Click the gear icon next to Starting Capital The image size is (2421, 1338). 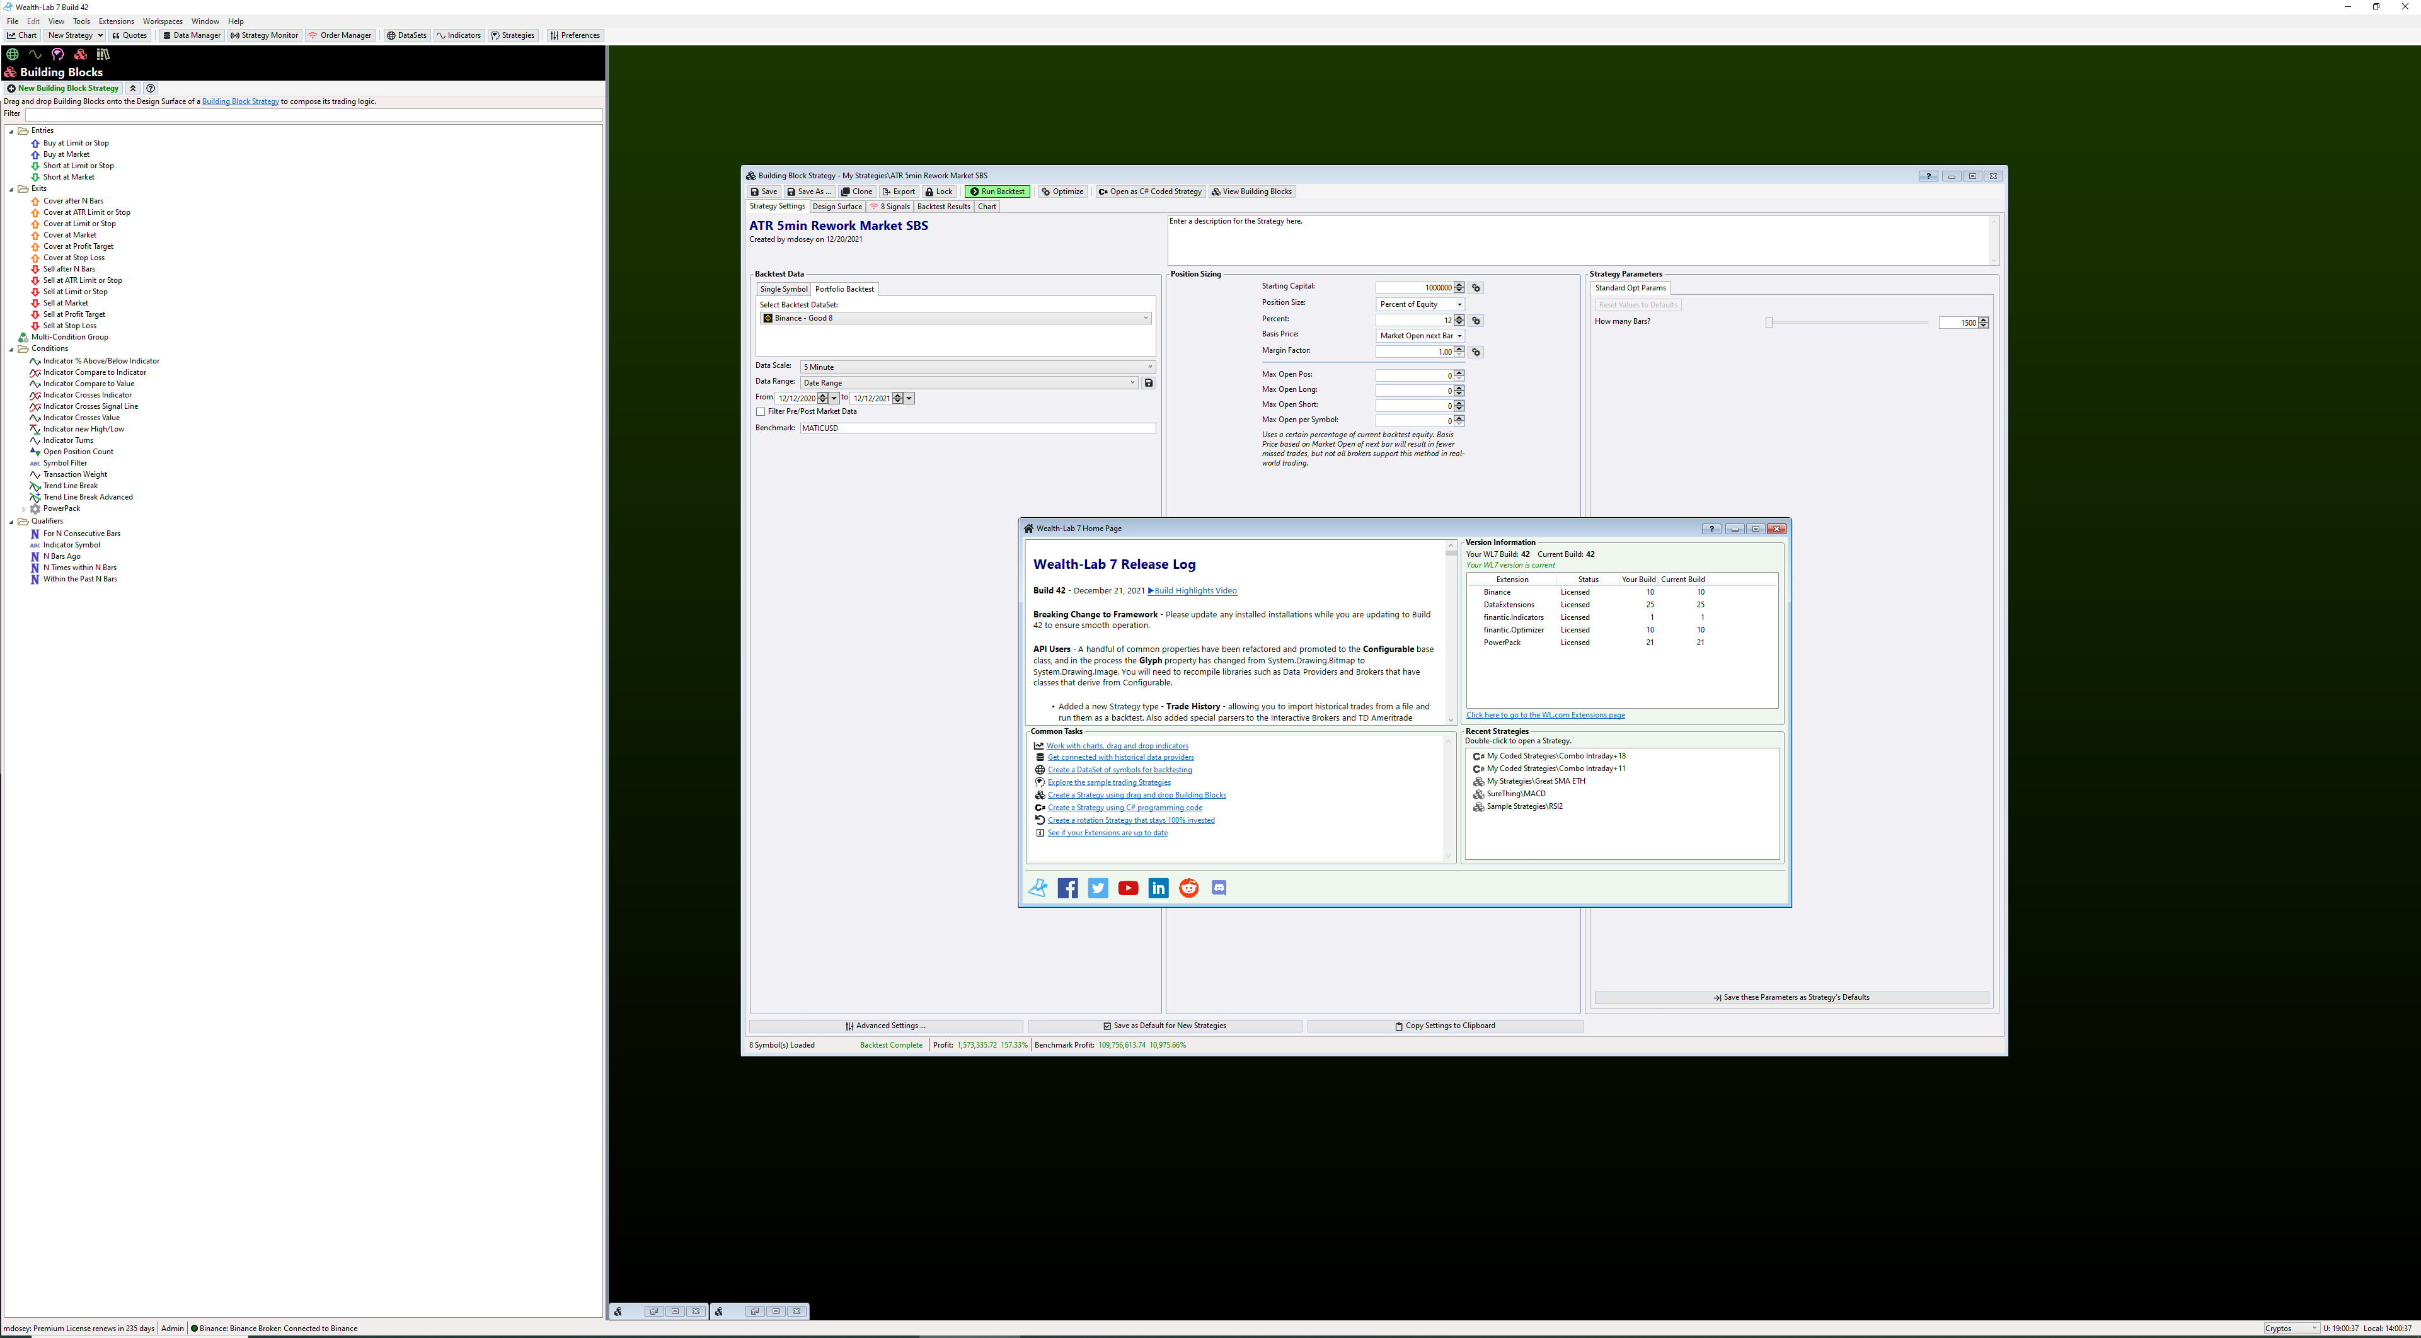(x=1476, y=287)
